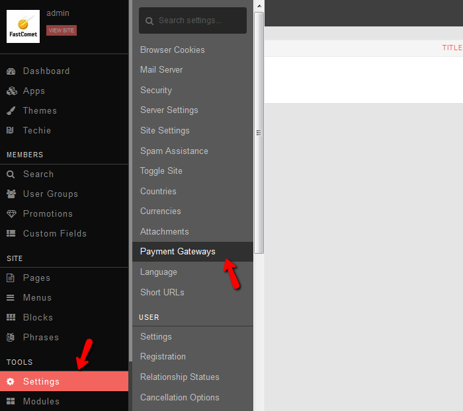
Task: Open the User Groups menu item
Action: tap(64, 194)
